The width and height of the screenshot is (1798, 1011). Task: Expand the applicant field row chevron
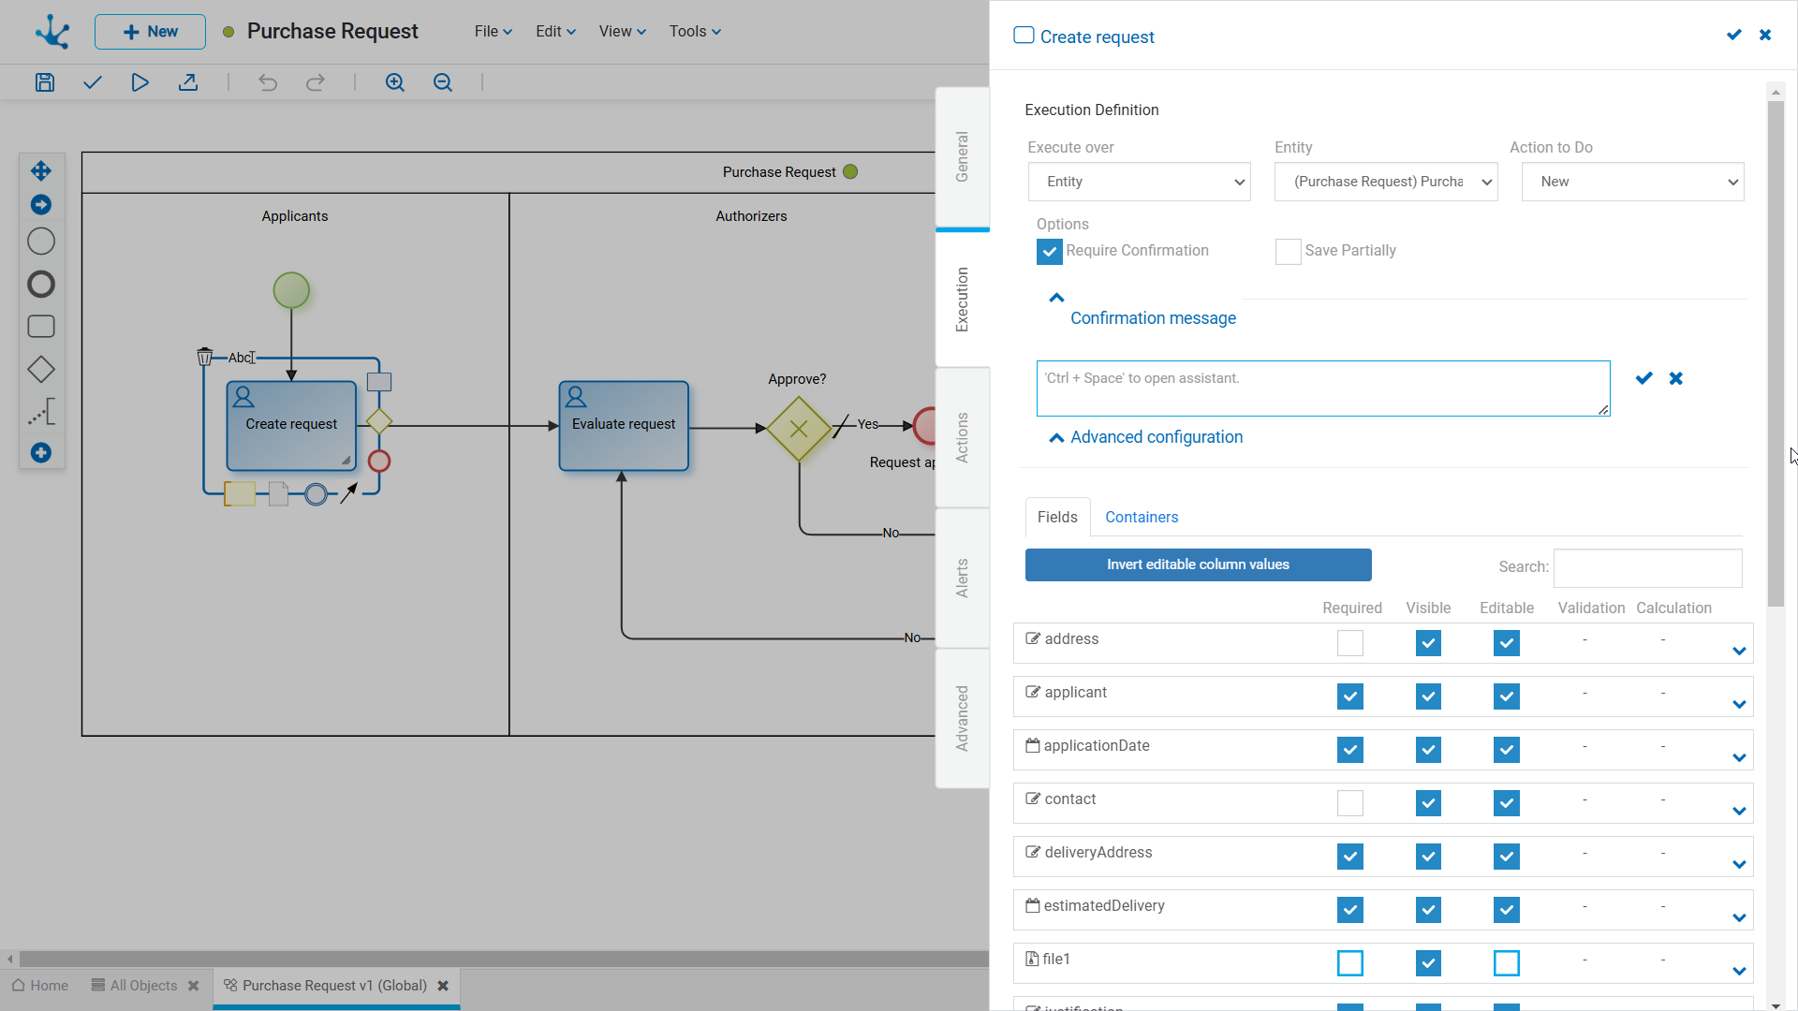point(1739,704)
